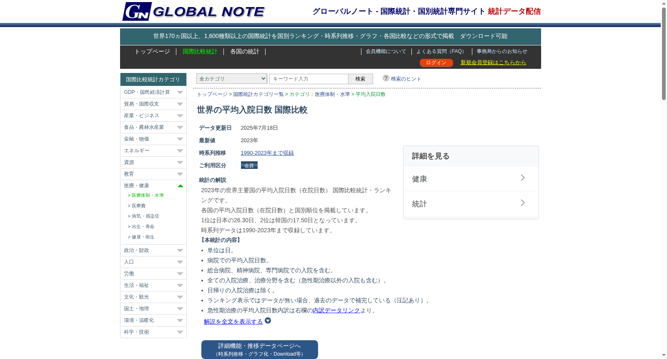
Task: Open 各国の統計 menu item
Action: coord(245,51)
